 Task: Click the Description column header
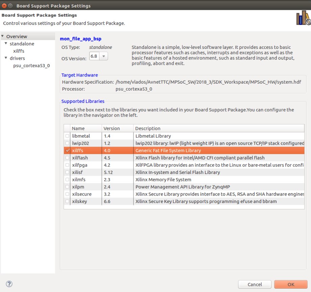[x=219, y=128]
